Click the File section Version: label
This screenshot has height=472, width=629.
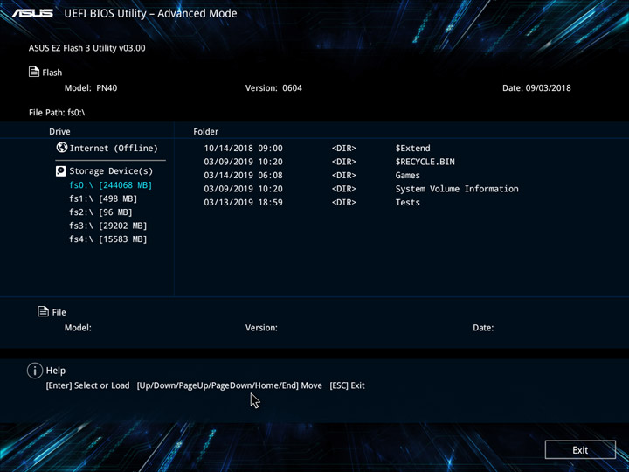point(261,328)
